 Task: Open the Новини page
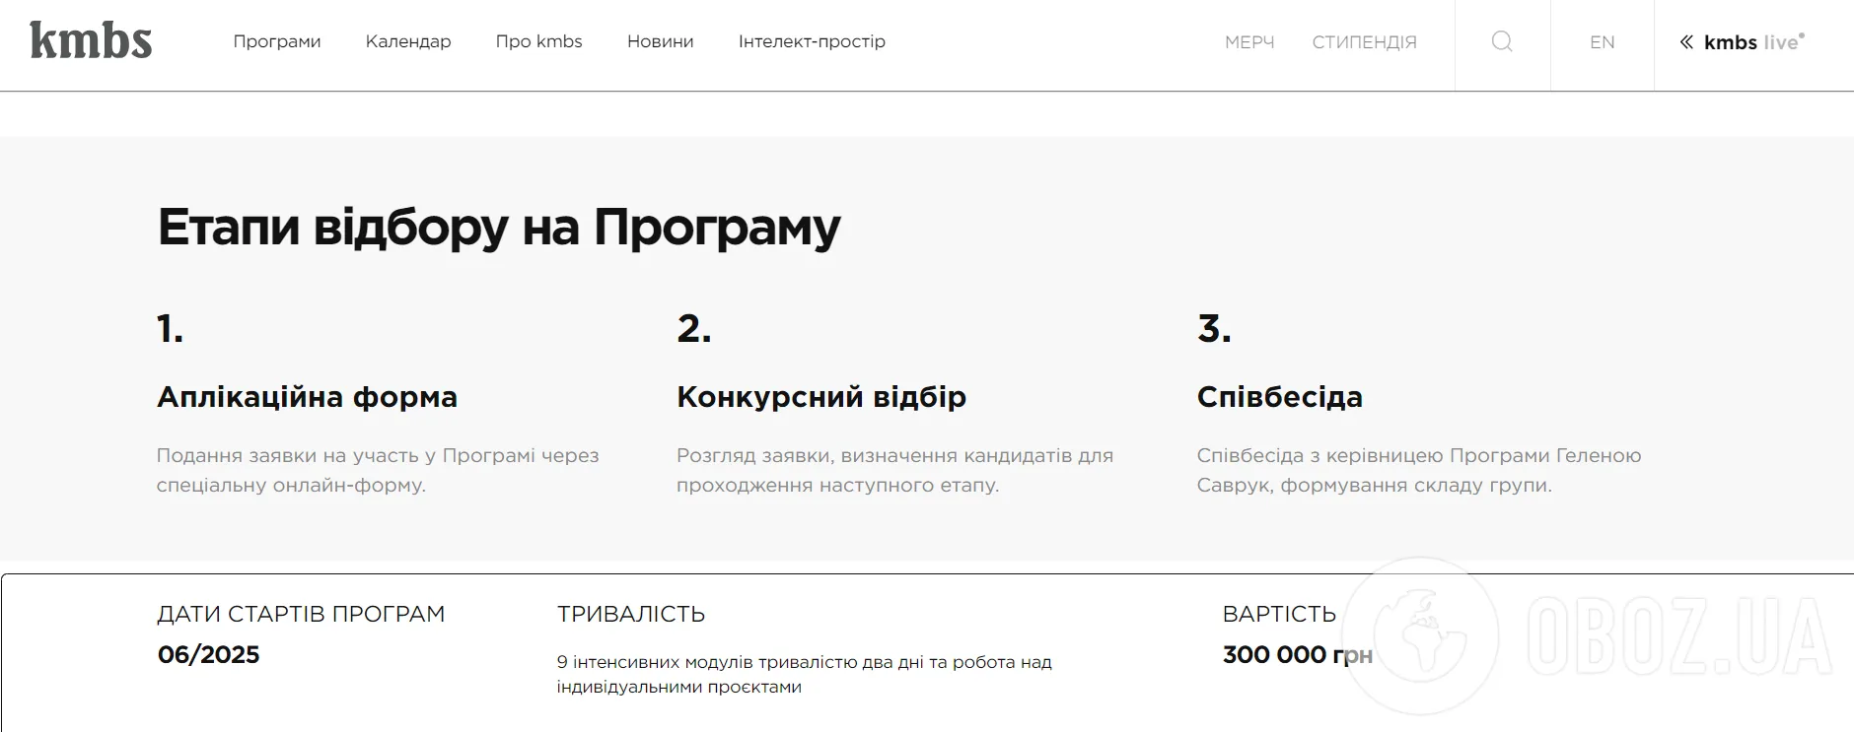coord(660,41)
